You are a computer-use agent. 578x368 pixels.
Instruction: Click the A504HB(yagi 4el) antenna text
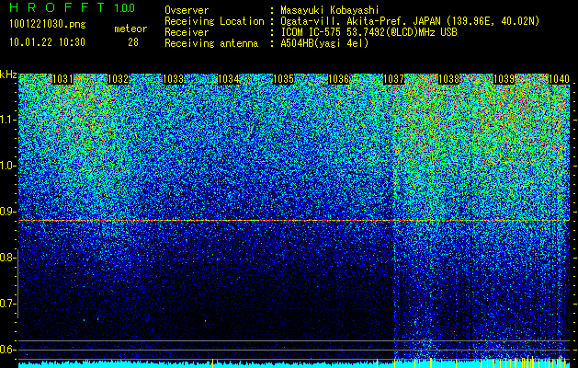324,43
